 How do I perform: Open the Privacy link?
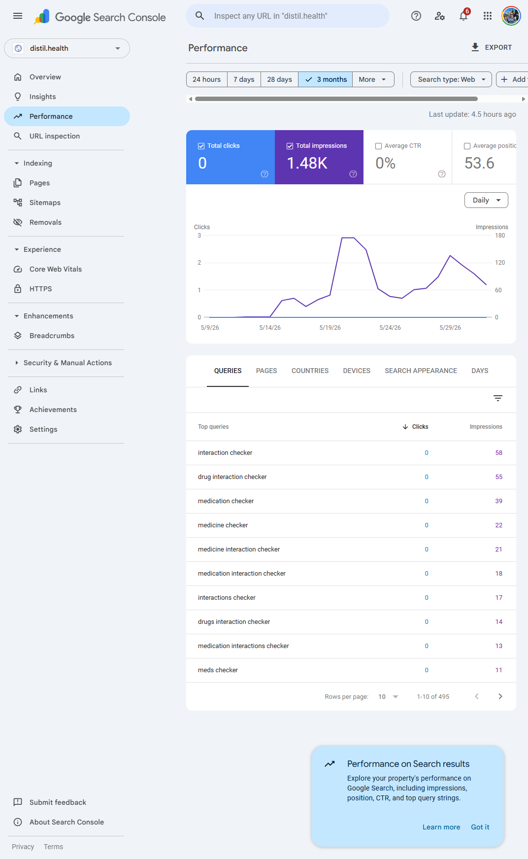(x=23, y=847)
